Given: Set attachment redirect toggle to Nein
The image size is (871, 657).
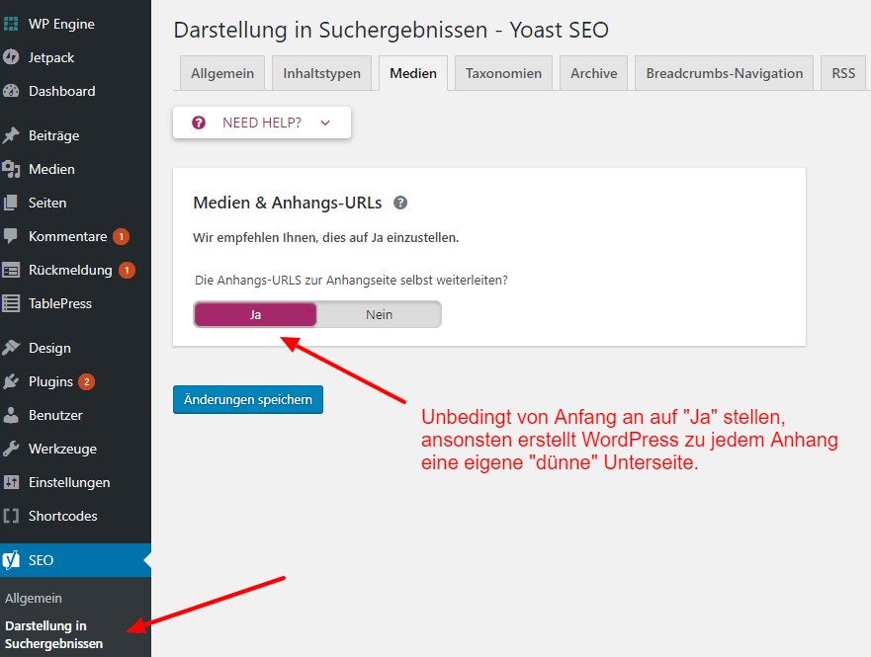Looking at the screenshot, I should 379,314.
